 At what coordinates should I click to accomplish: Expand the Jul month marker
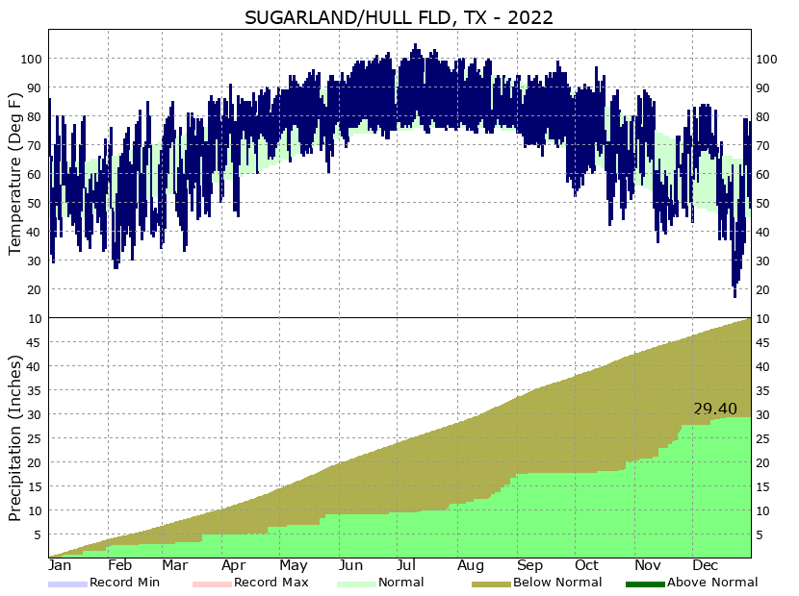click(x=408, y=562)
